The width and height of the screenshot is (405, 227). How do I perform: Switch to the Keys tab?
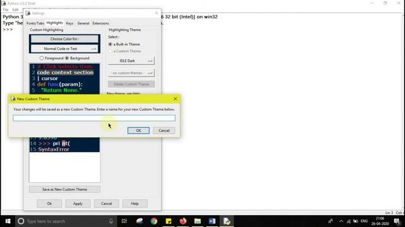(x=70, y=23)
